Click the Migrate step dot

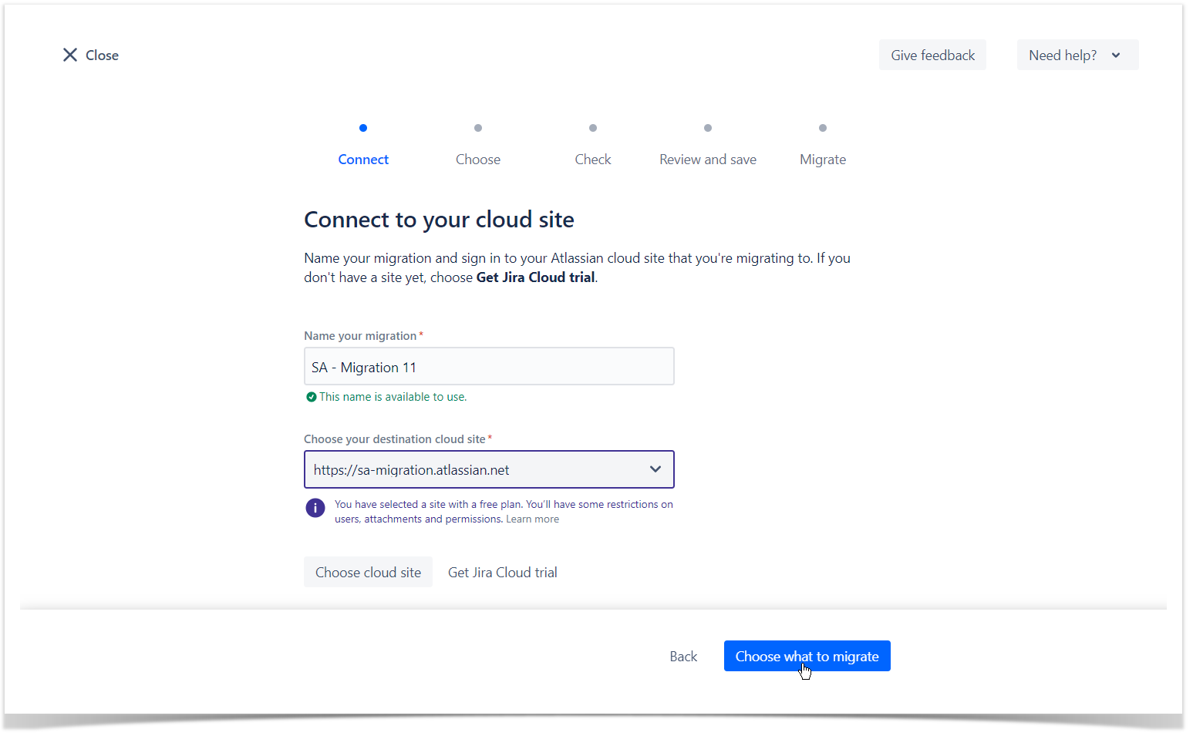[823, 128]
